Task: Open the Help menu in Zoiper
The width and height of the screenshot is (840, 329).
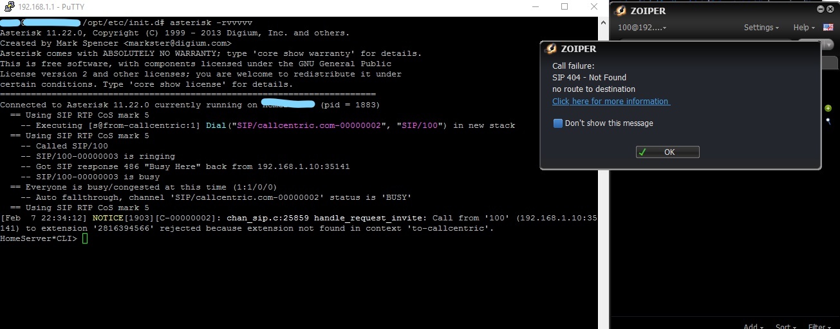Action: tap(804, 28)
